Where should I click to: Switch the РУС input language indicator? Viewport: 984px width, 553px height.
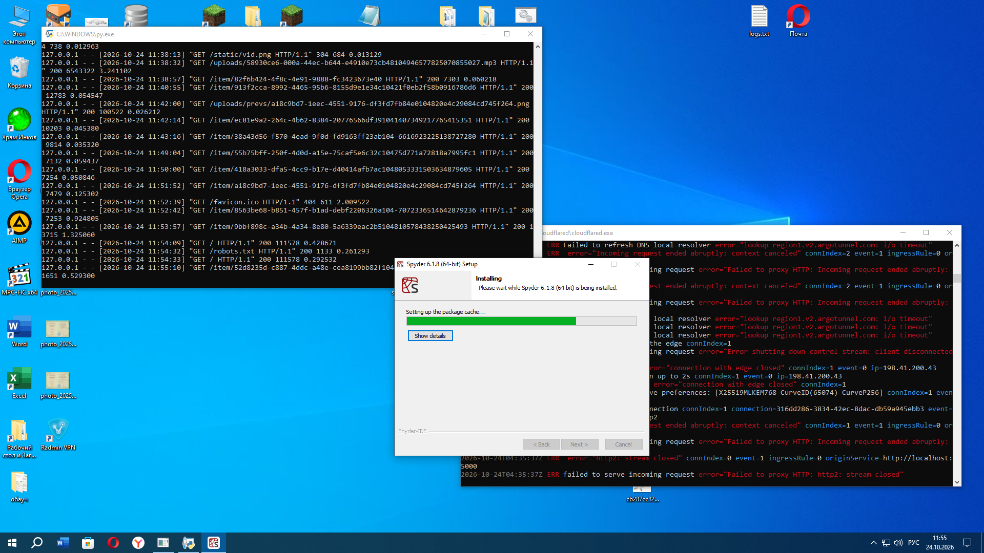coord(914,543)
